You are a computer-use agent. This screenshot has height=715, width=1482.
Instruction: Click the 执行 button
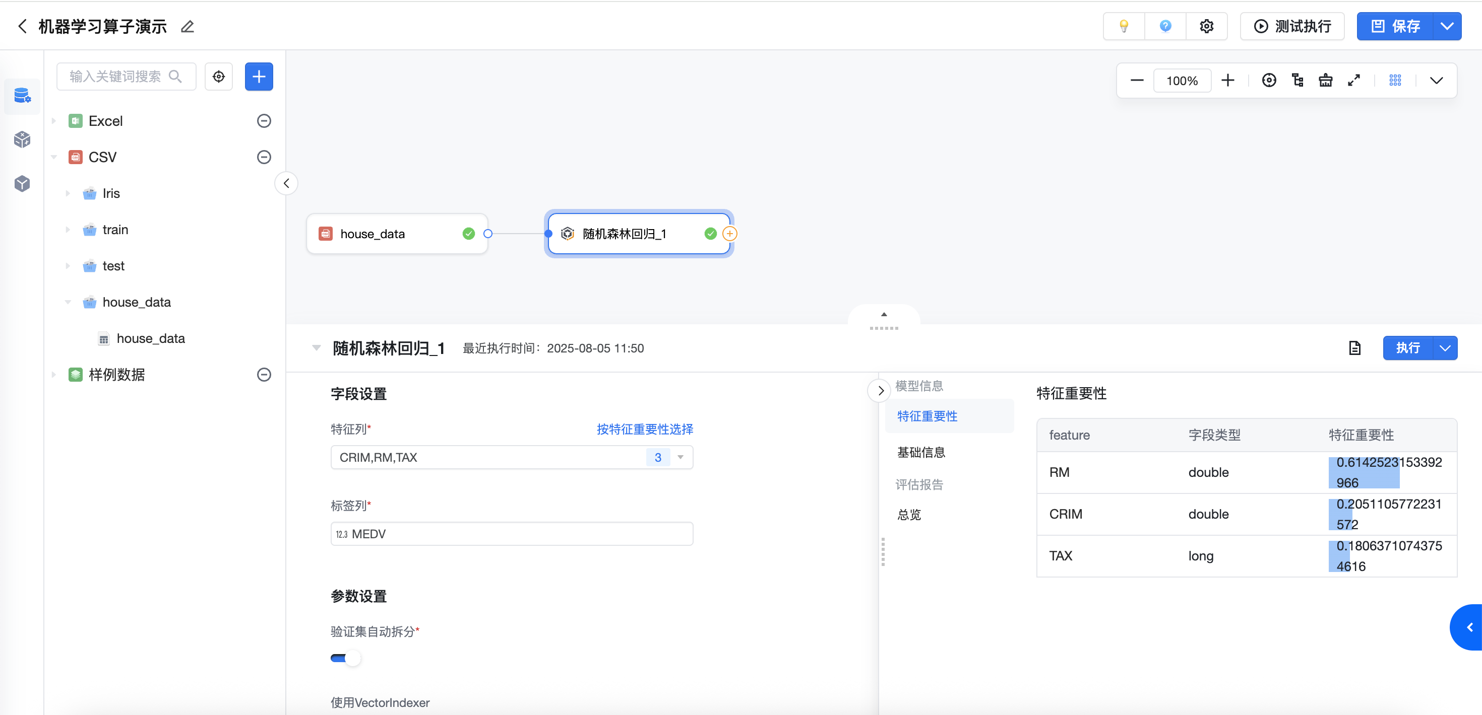point(1407,348)
